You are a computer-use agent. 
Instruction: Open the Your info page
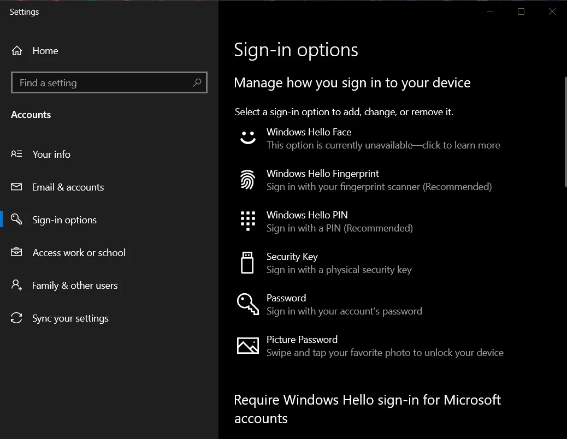tap(51, 155)
